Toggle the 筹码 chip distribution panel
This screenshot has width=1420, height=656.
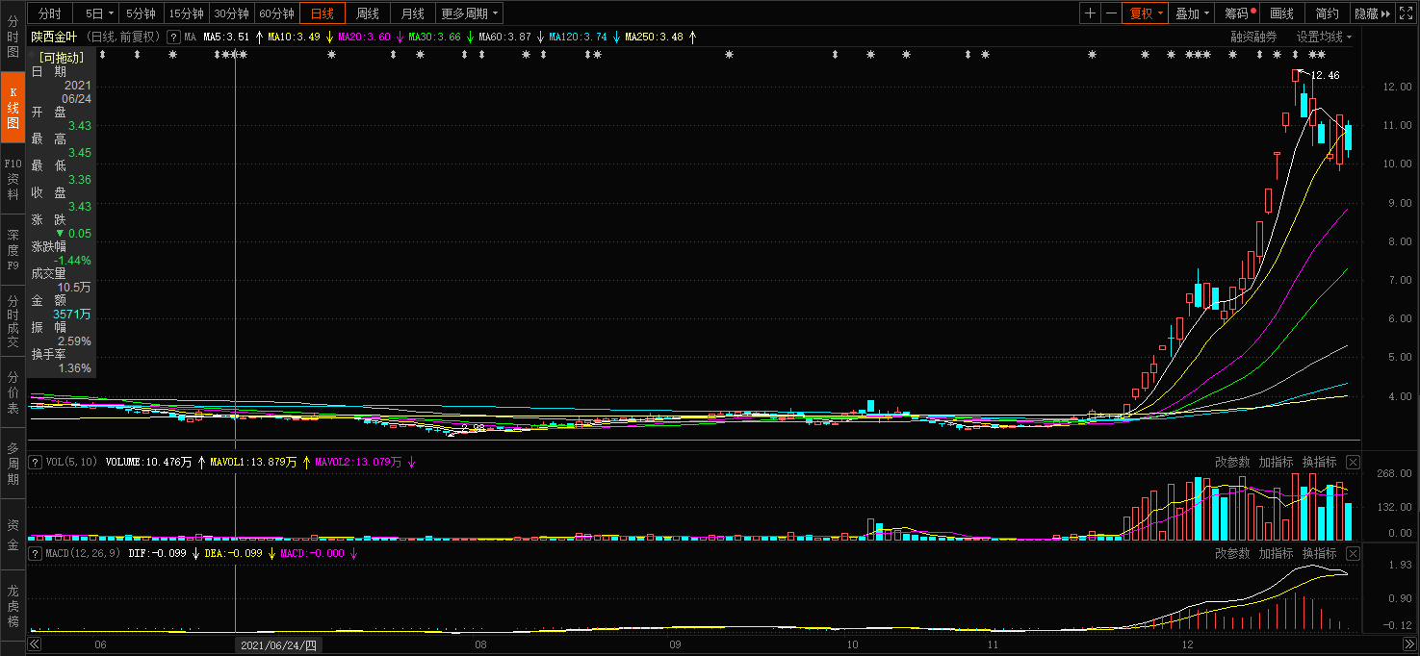(x=1238, y=13)
